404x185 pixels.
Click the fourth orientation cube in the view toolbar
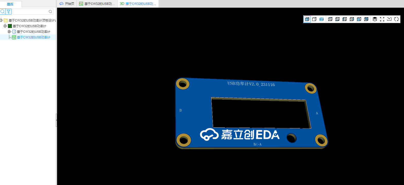point(352,19)
